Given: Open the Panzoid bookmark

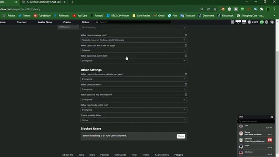Looking at the screenshot, I should [x=97, y=16].
